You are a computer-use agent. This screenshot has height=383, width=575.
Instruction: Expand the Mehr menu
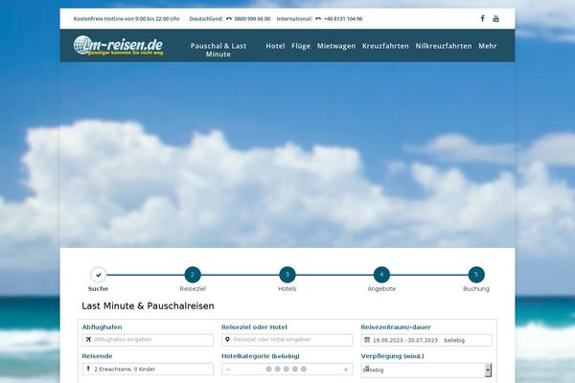pos(488,46)
